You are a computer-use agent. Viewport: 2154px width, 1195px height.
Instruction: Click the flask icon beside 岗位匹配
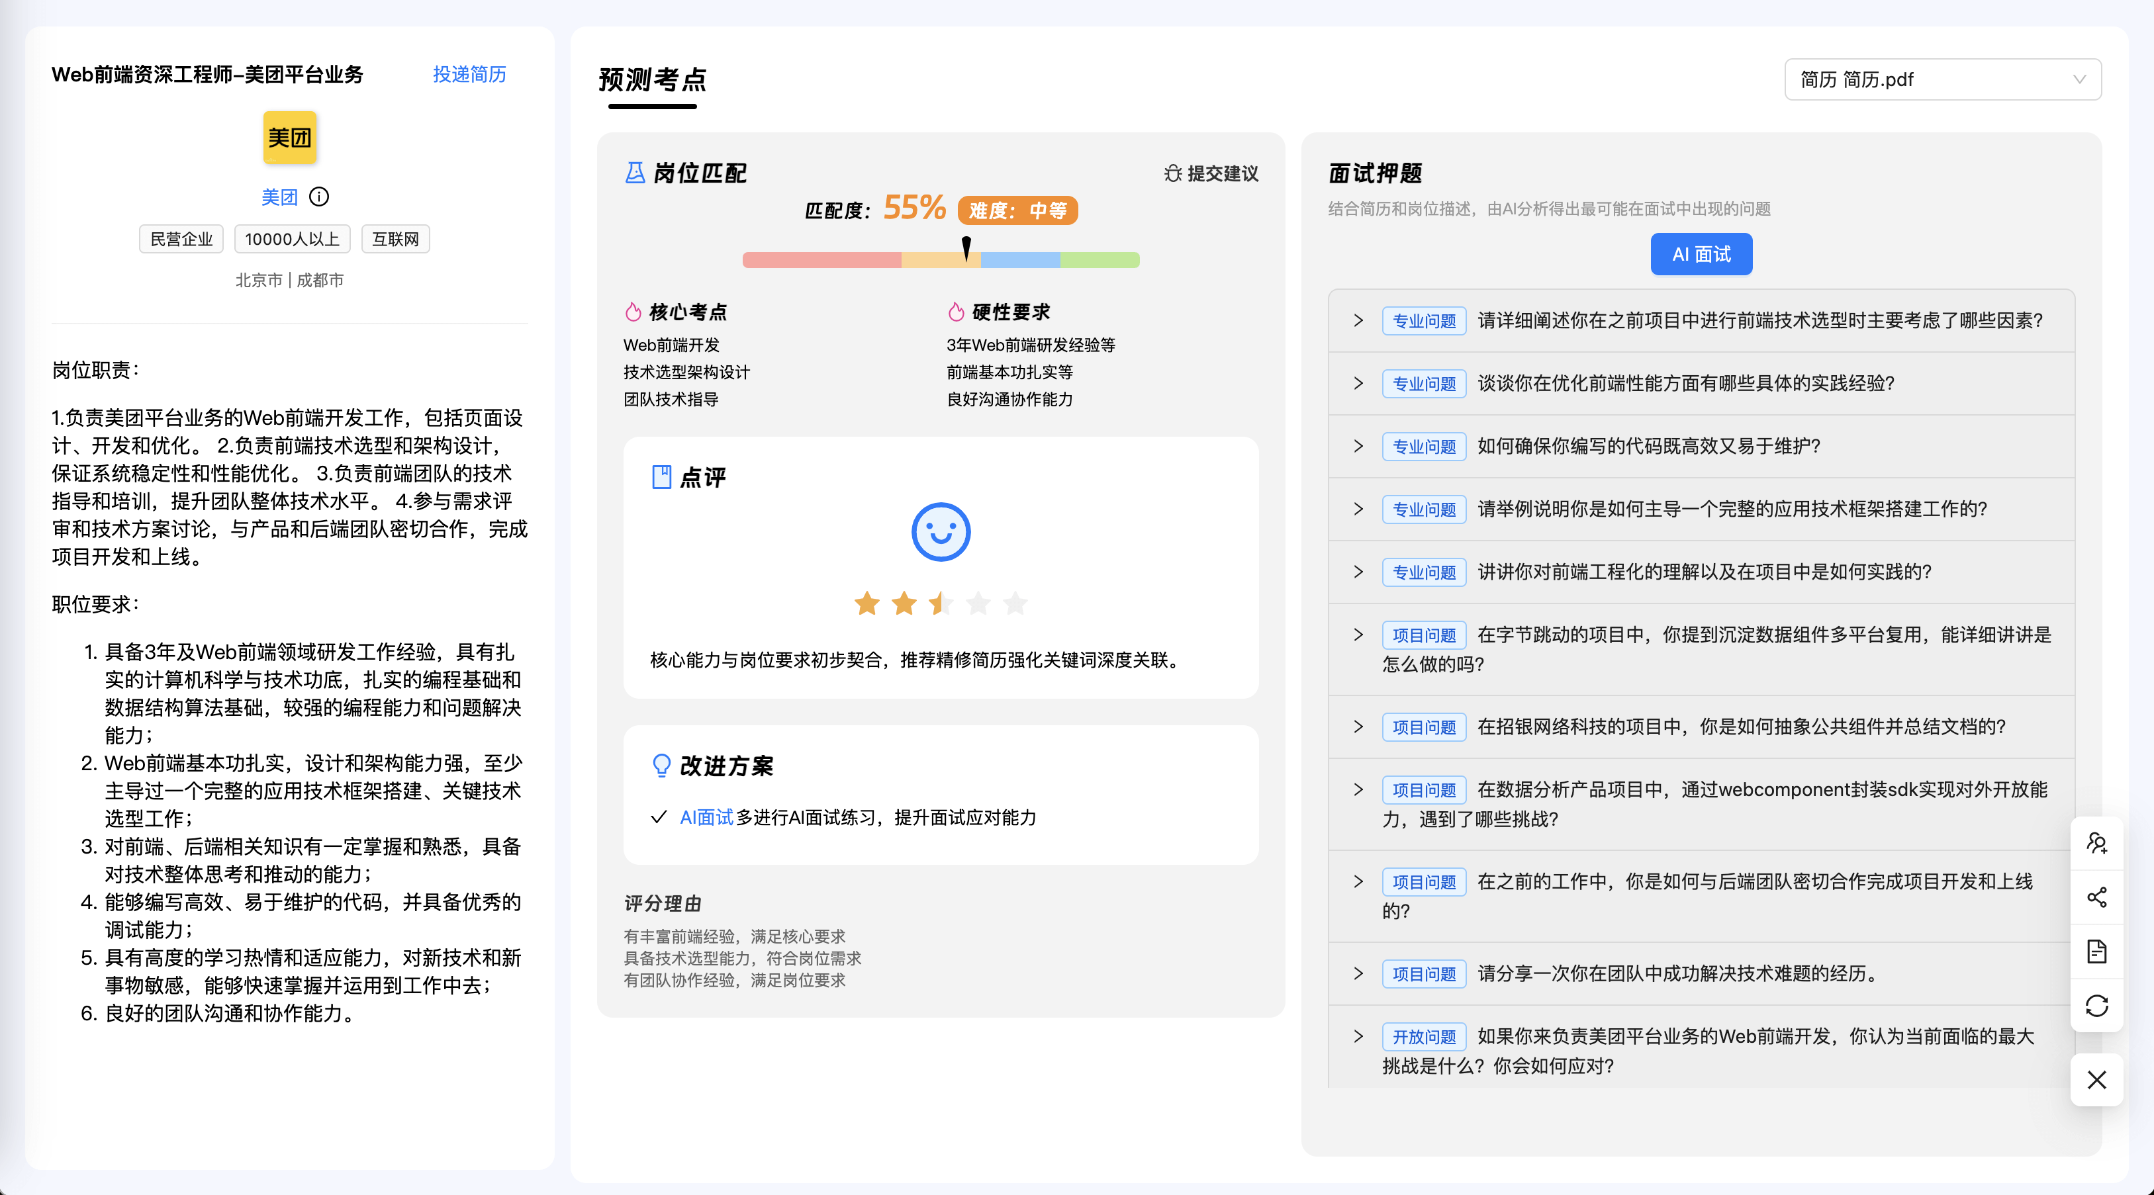coord(635,173)
